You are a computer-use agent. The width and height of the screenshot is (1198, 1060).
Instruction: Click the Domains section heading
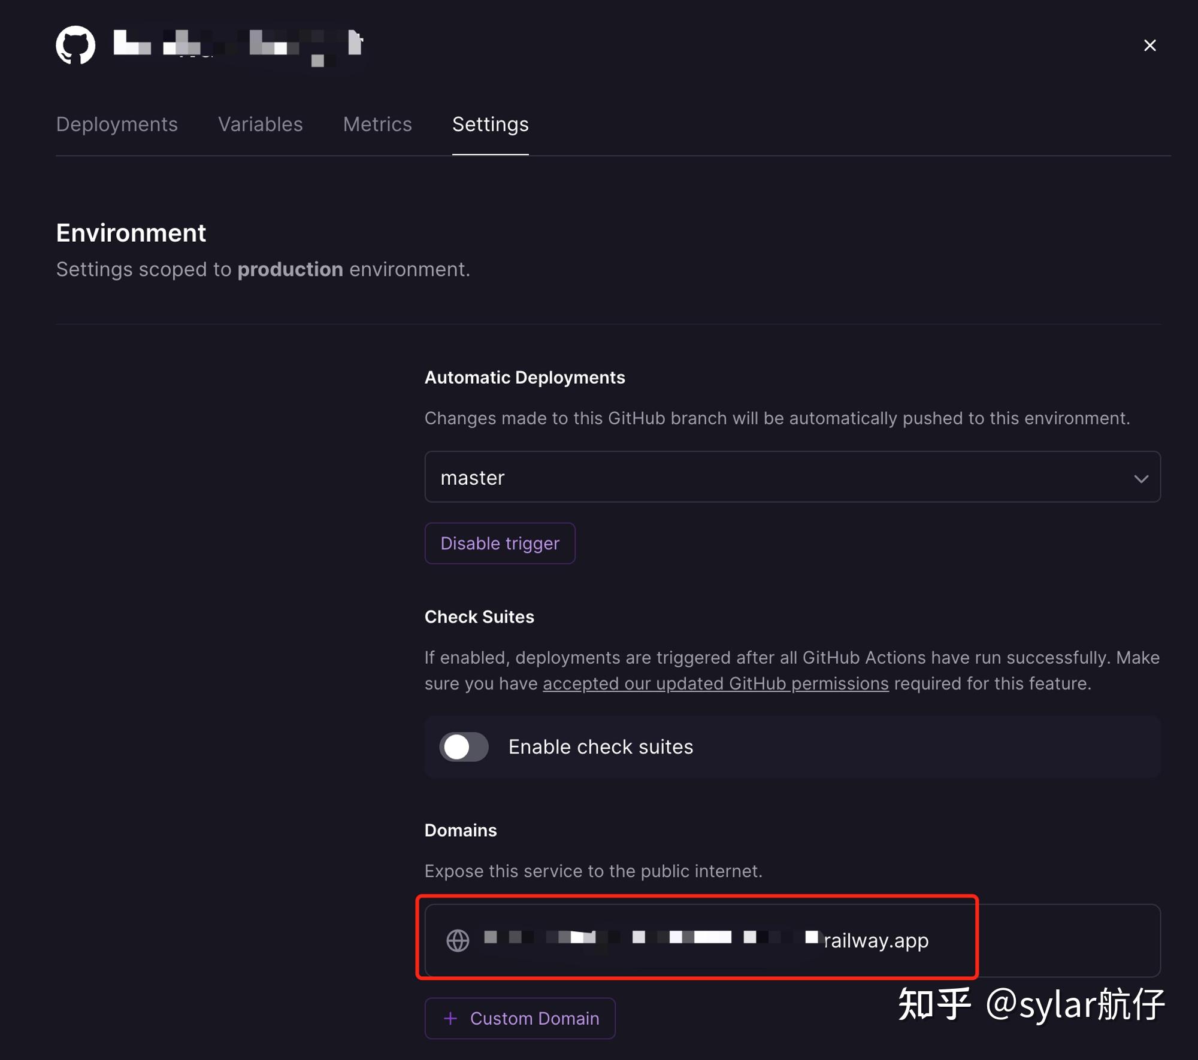coord(461,830)
